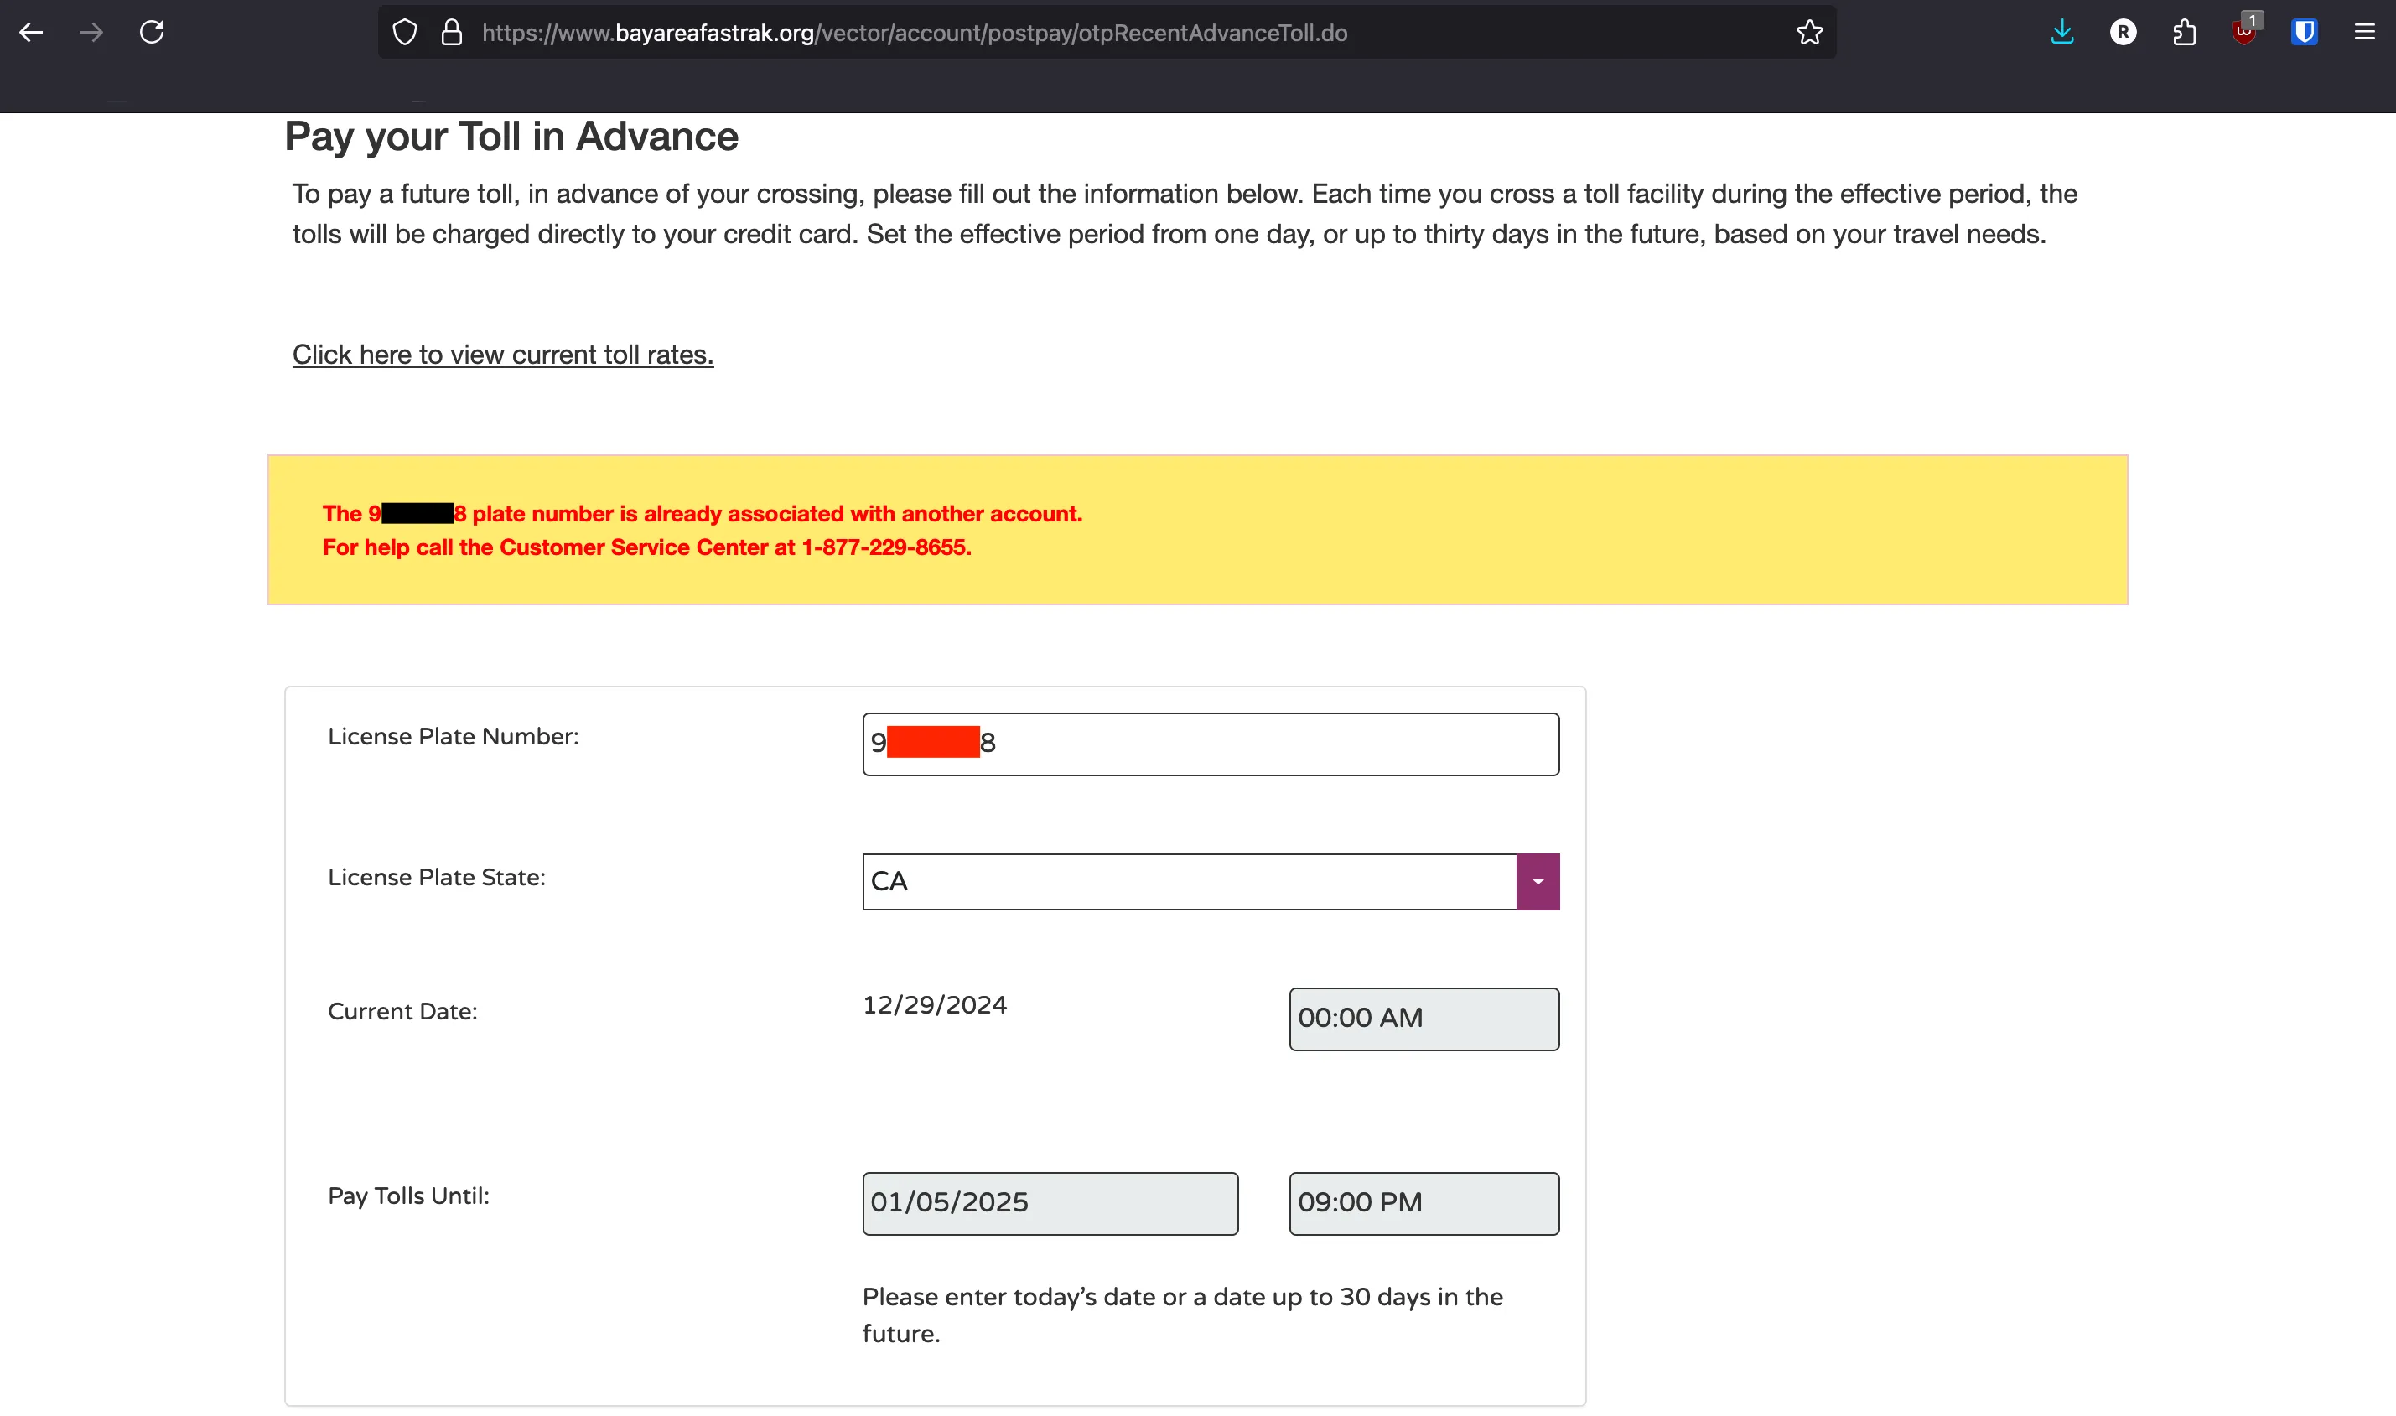Bookmark this page with the star
The height and width of the screenshot is (1416, 2396).
(x=1809, y=33)
